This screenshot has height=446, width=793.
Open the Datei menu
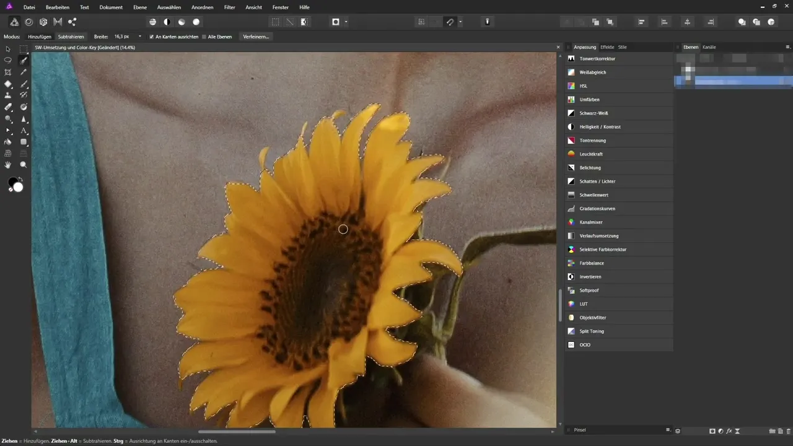29,7
